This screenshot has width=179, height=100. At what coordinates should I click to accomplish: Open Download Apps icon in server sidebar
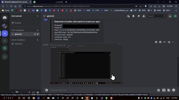tap(5, 57)
